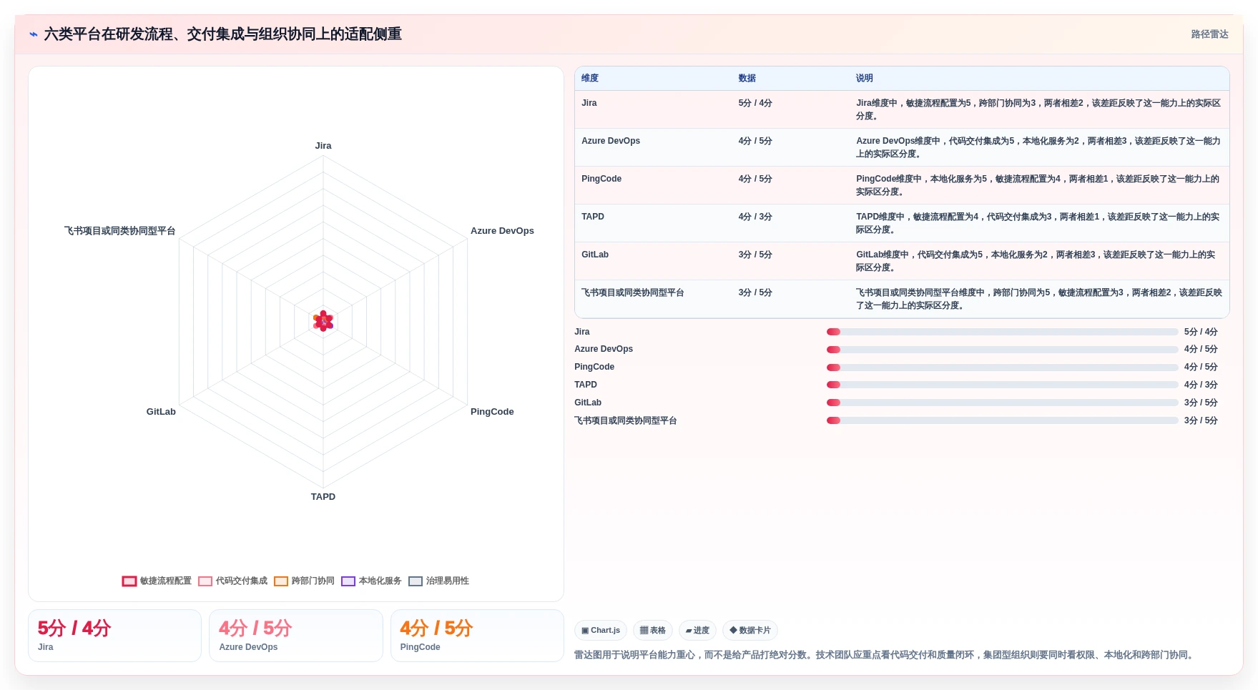Screen dimensions: 1258x690
Task: Click the Chart.js tag chip
Action: click(x=601, y=630)
